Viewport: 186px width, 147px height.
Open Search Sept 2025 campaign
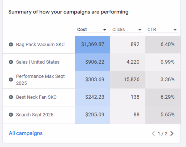coord(35,115)
